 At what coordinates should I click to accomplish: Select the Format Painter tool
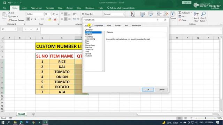16,20
